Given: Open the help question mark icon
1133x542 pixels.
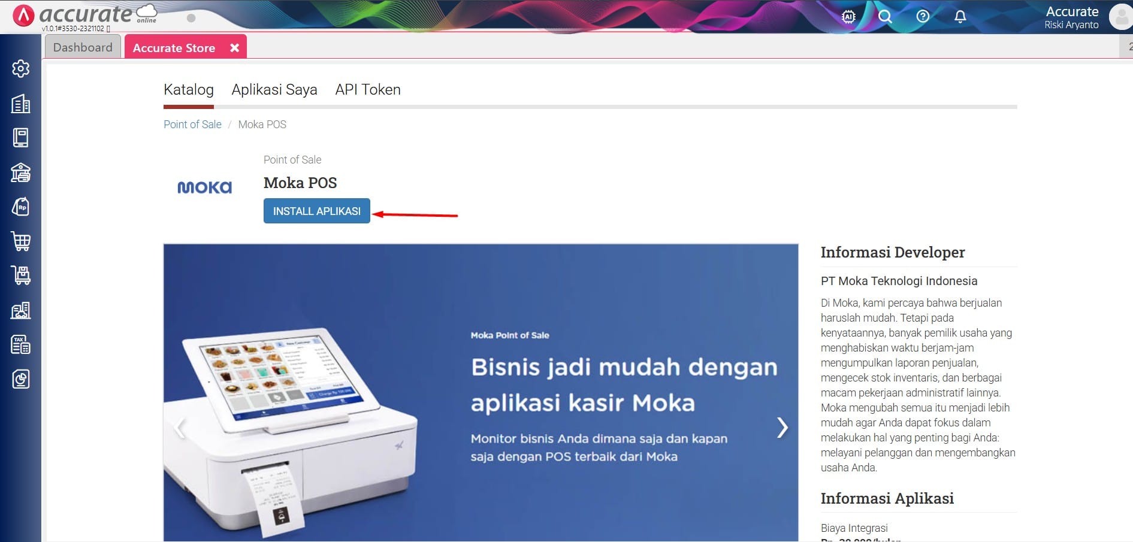Looking at the screenshot, I should [923, 16].
